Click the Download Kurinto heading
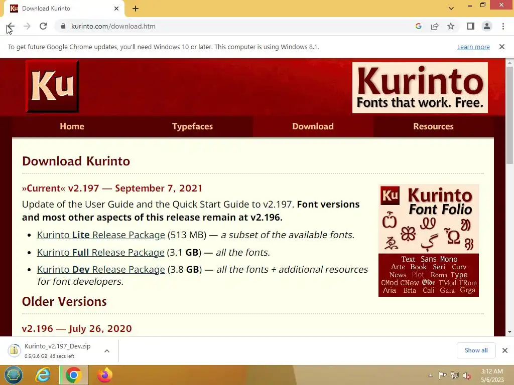Viewport: 514px width, 385px height. tap(76, 161)
